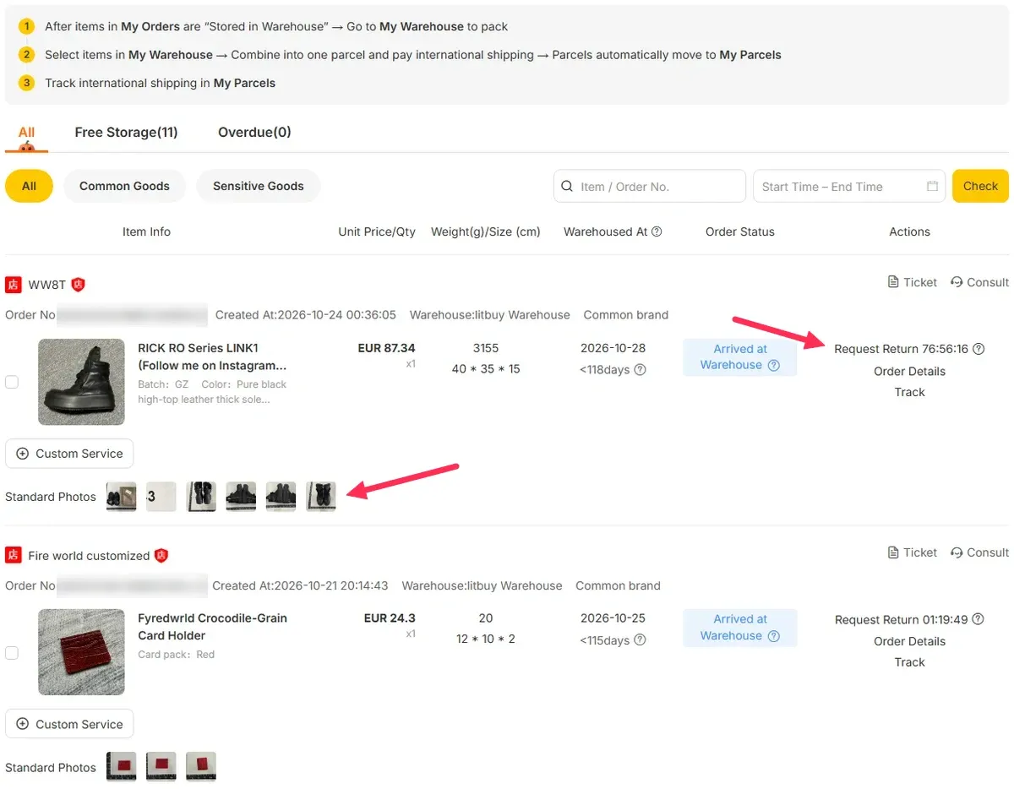Open Custom Service for the Fyredwrld Card Holder
Viewport: 1014px width, 789px height.
coord(69,724)
